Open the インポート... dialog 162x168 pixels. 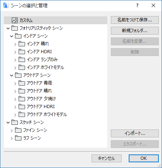coord(135,133)
